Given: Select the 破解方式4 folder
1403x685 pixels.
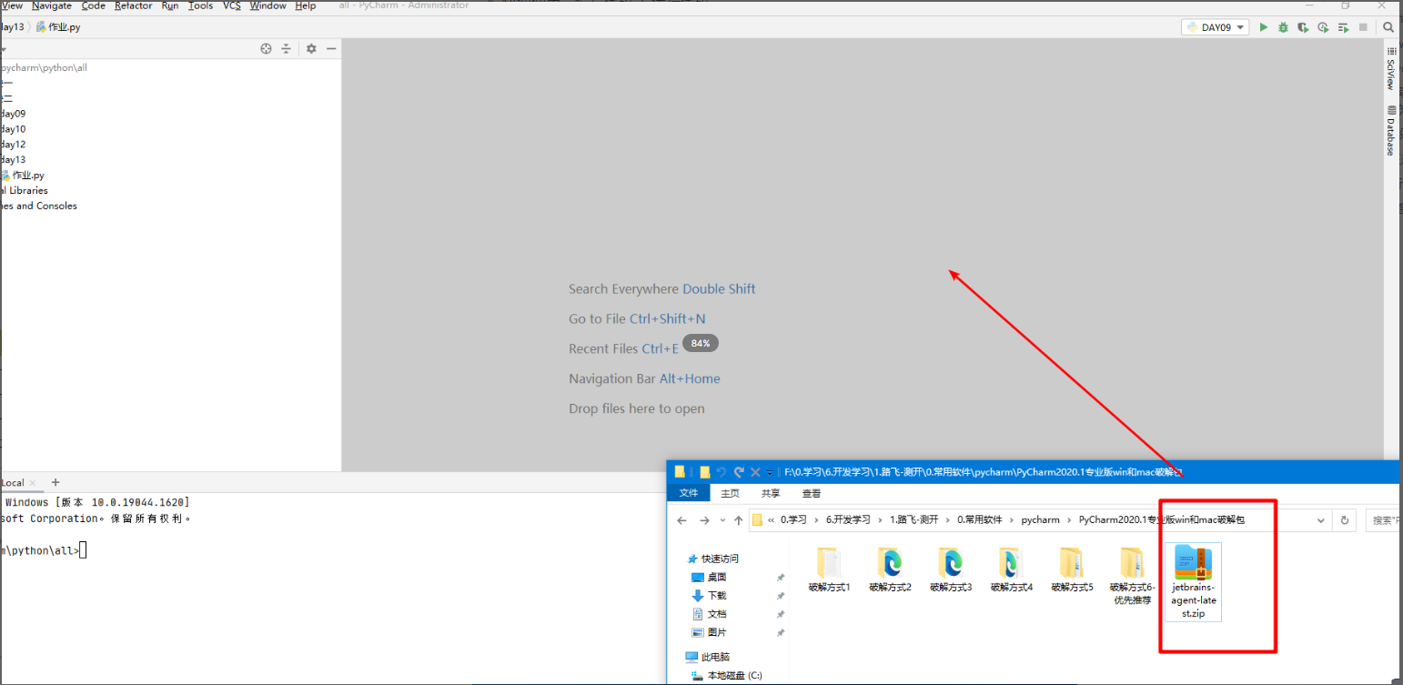Looking at the screenshot, I should pos(1012,570).
